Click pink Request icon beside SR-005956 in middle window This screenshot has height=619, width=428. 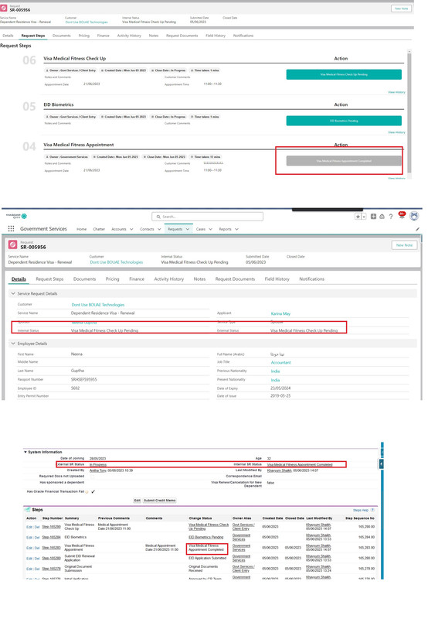click(12, 245)
